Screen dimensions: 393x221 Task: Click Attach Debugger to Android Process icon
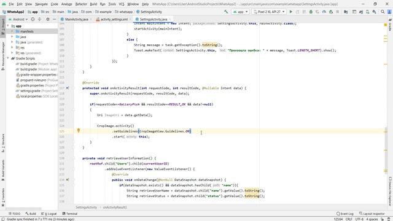click(x=331, y=12)
